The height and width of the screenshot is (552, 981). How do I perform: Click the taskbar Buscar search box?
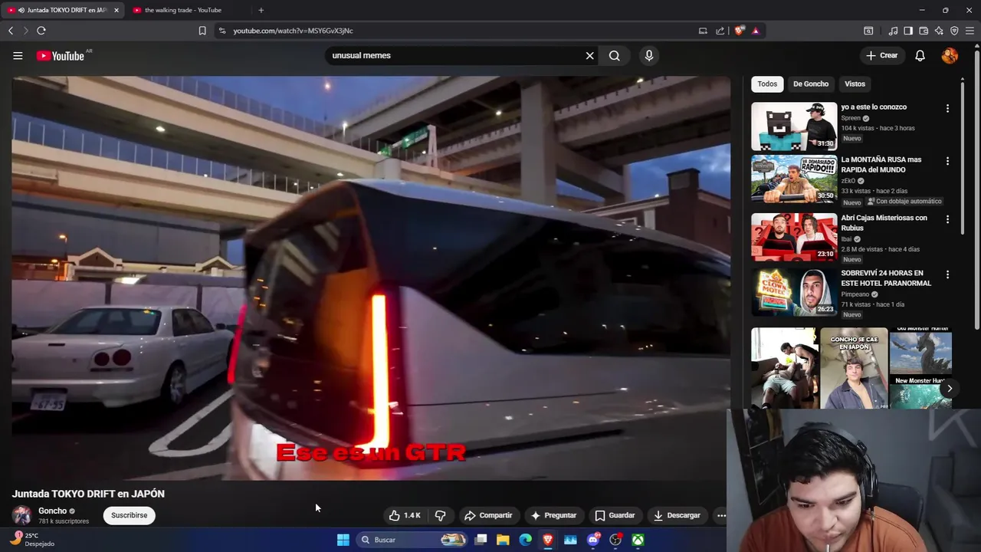pyautogui.click(x=412, y=540)
